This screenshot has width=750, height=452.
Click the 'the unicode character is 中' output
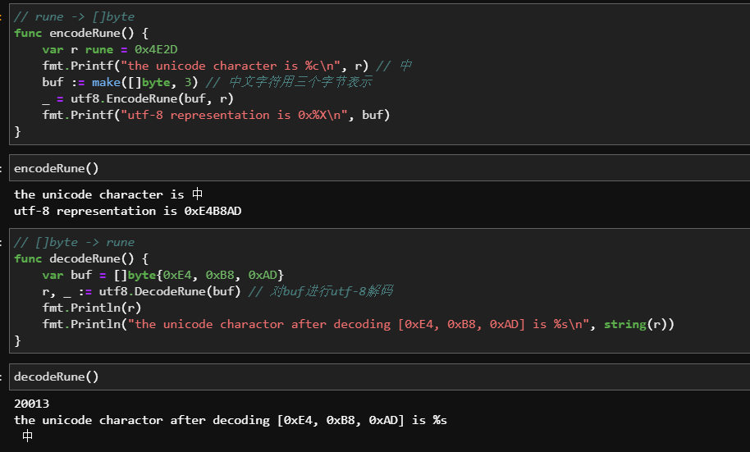point(108,194)
